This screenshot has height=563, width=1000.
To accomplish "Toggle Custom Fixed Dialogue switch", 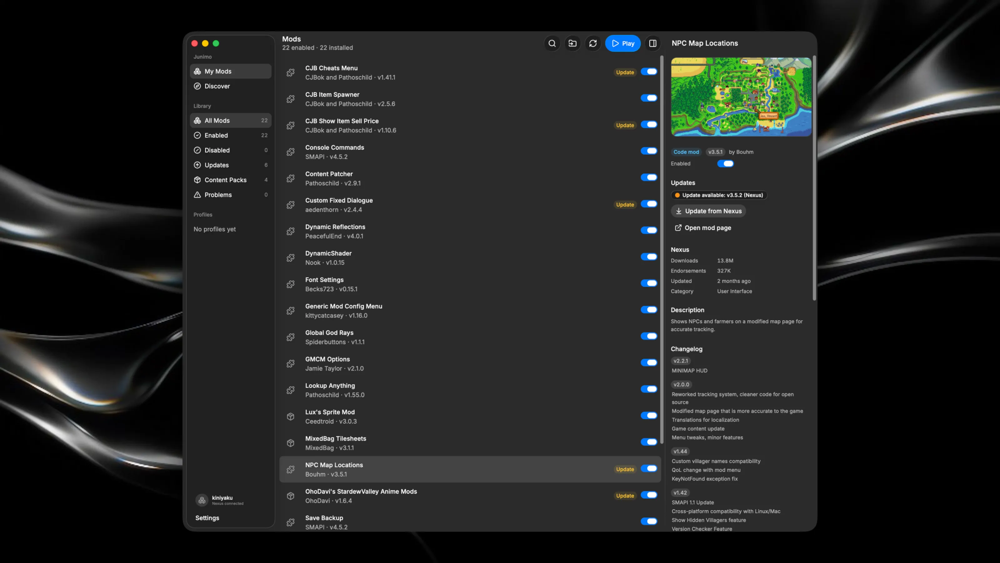I will 649,204.
